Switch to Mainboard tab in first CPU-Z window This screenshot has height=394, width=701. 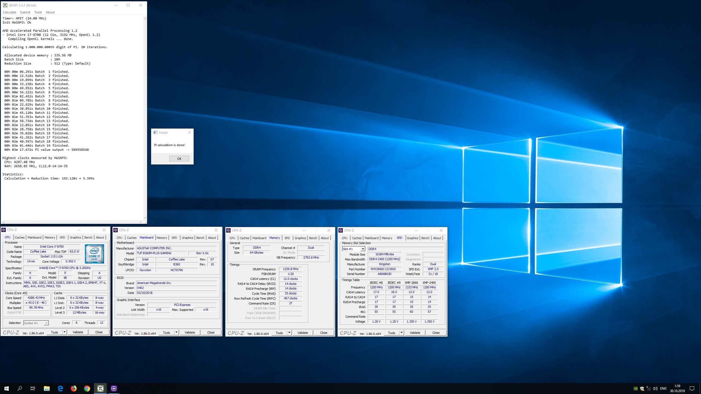click(35, 237)
